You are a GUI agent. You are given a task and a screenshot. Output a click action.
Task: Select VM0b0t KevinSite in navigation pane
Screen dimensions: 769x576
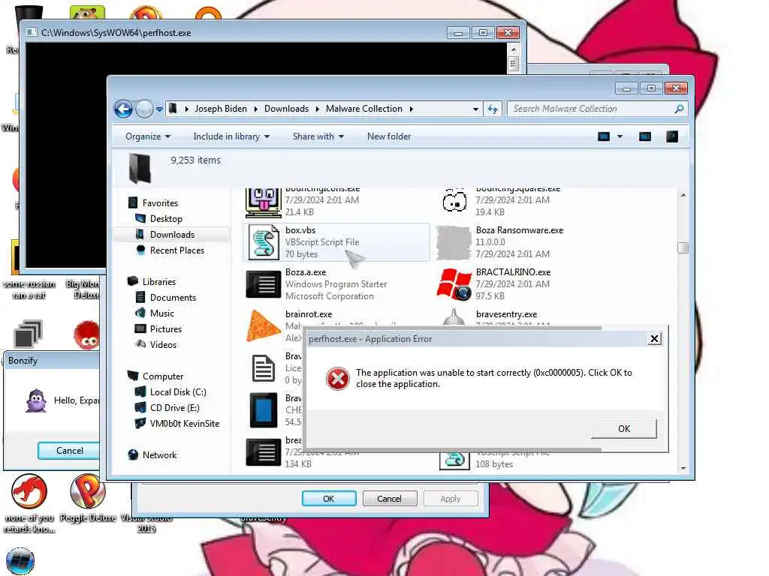[185, 423]
